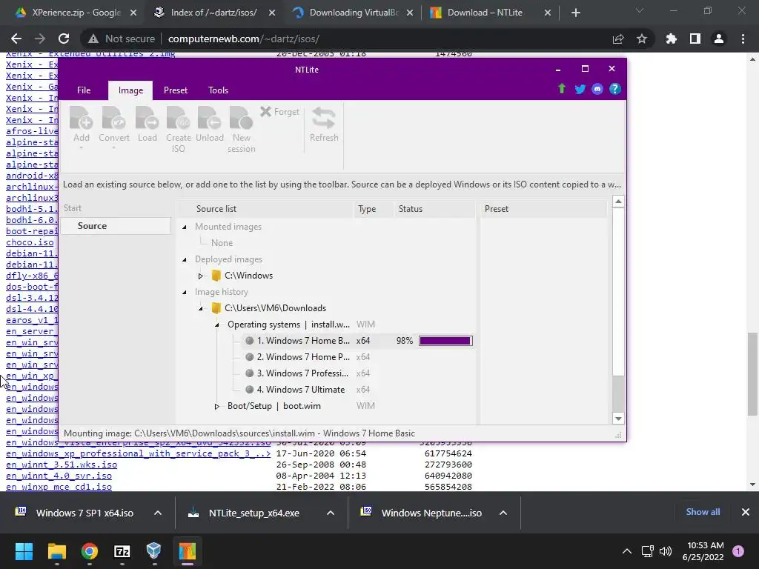
Task: Open VirtualBox from the taskbar
Action: point(154,551)
